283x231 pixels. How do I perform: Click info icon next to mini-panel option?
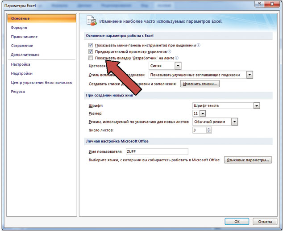click(x=198, y=45)
